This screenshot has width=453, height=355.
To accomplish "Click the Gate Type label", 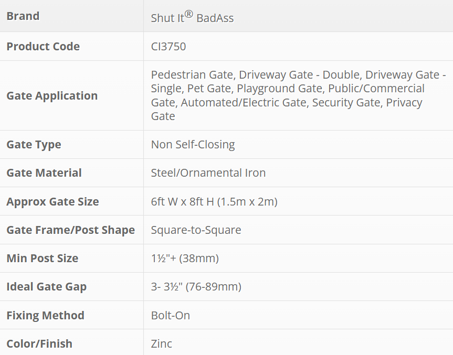I will point(34,144).
